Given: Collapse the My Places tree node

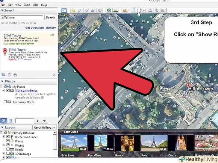Looking at the screenshot, I should [x=1, y=87].
